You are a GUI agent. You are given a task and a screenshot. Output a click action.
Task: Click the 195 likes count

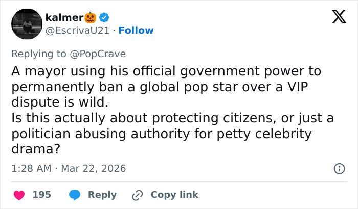pyautogui.click(x=41, y=195)
